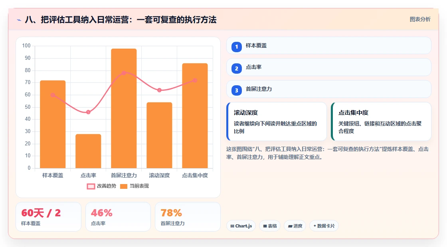Click the 滚动深度 x-axis label
447x247 pixels.
click(159, 176)
